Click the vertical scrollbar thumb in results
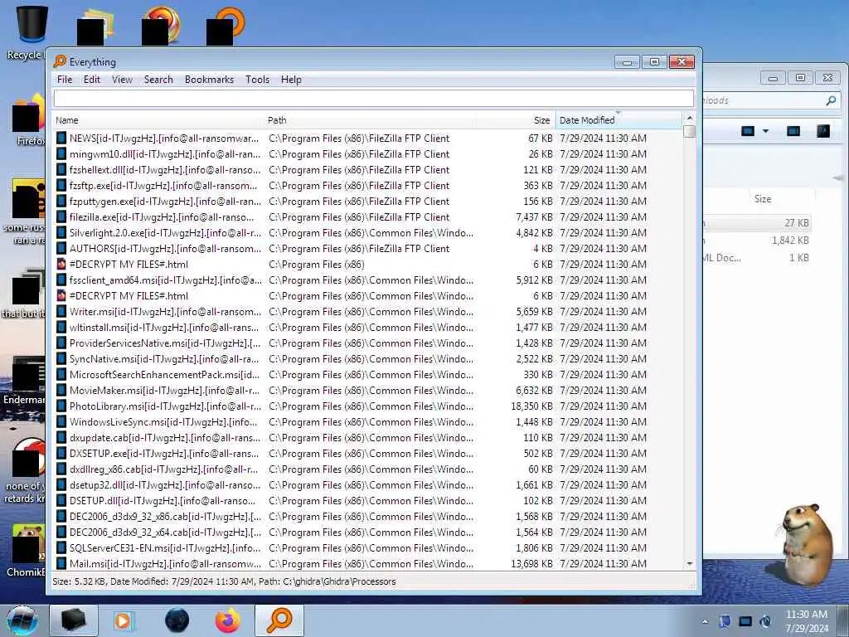The height and width of the screenshot is (637, 849). pyautogui.click(x=689, y=132)
